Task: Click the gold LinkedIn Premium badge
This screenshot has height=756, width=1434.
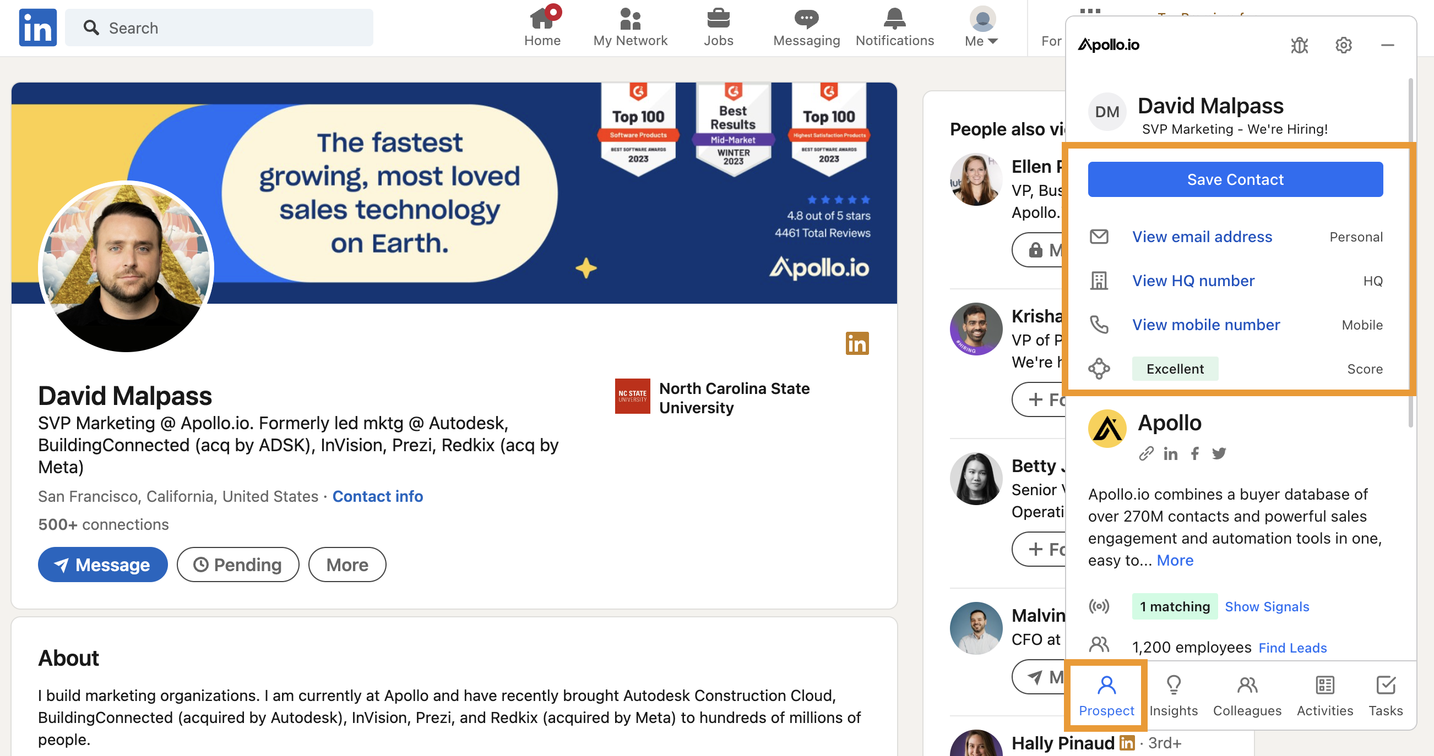Action: 857,343
